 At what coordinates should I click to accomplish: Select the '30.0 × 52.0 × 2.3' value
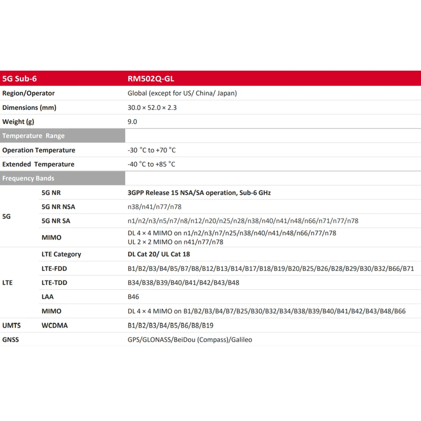[152, 108]
